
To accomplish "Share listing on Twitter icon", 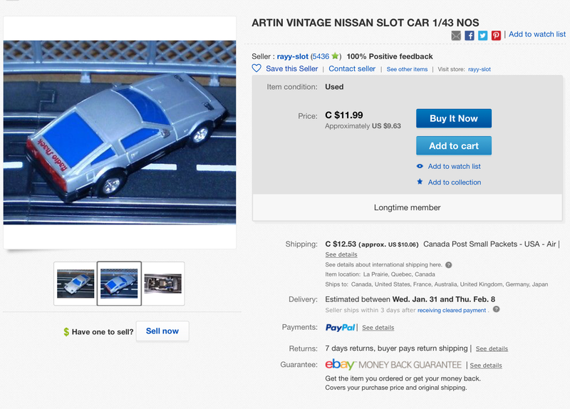I will (483, 35).
